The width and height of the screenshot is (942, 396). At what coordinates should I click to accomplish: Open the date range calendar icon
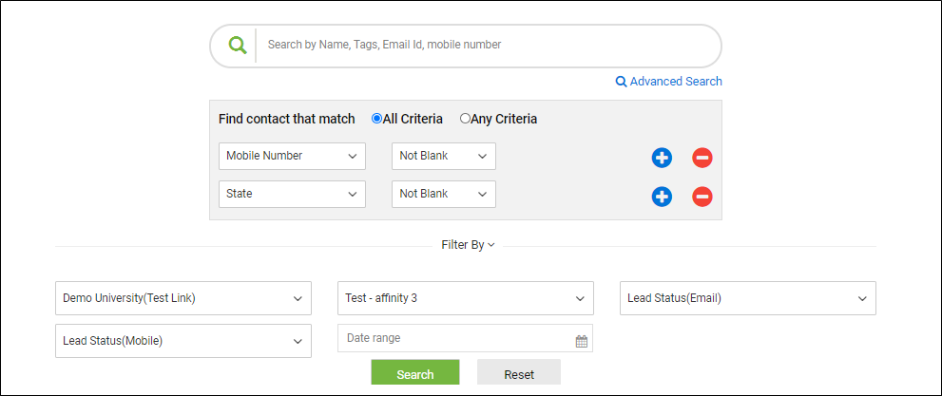point(581,342)
